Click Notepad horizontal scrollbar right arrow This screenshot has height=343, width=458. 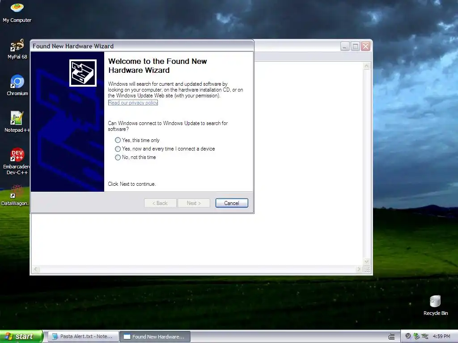point(359,269)
